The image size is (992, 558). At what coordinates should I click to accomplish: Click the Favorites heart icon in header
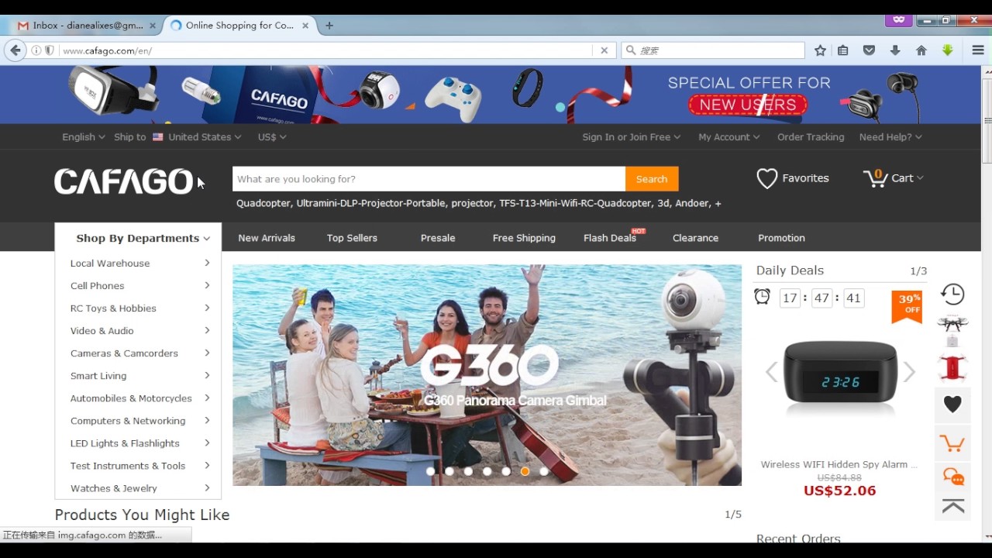click(766, 178)
